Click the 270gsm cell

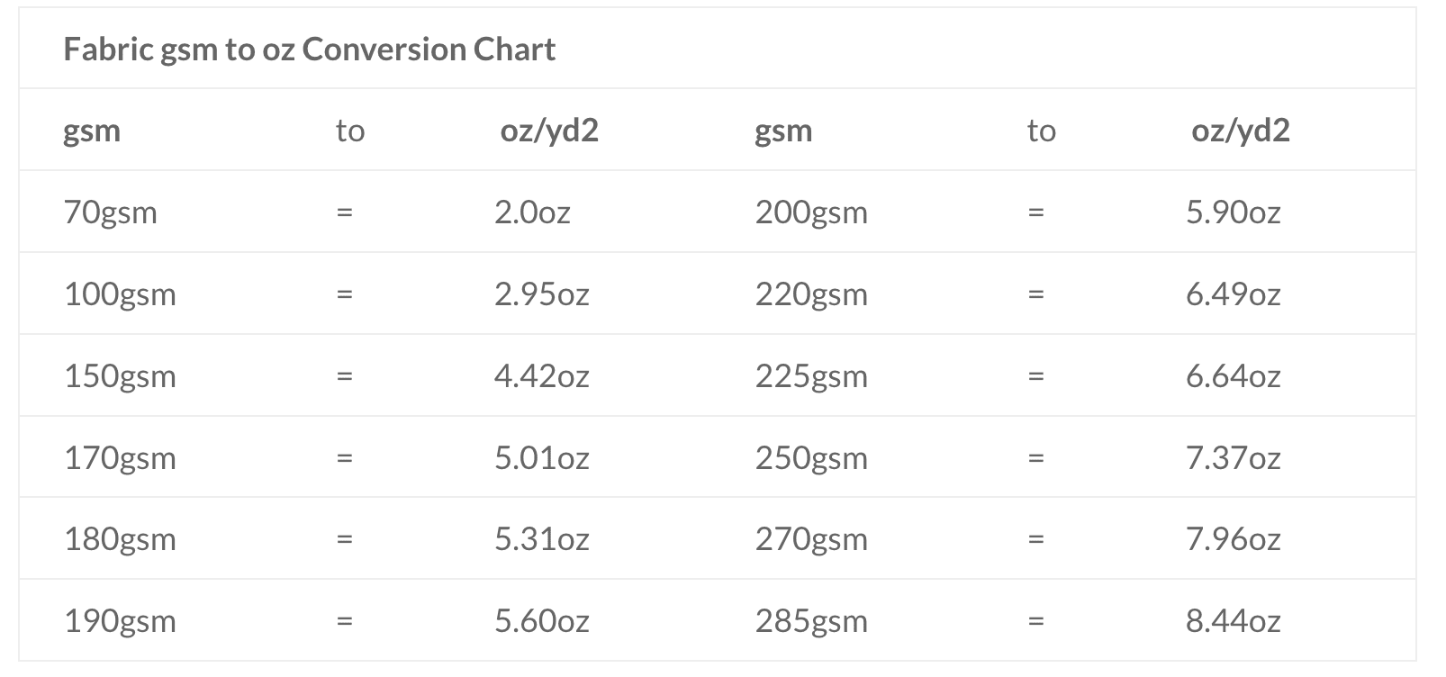pos(811,539)
